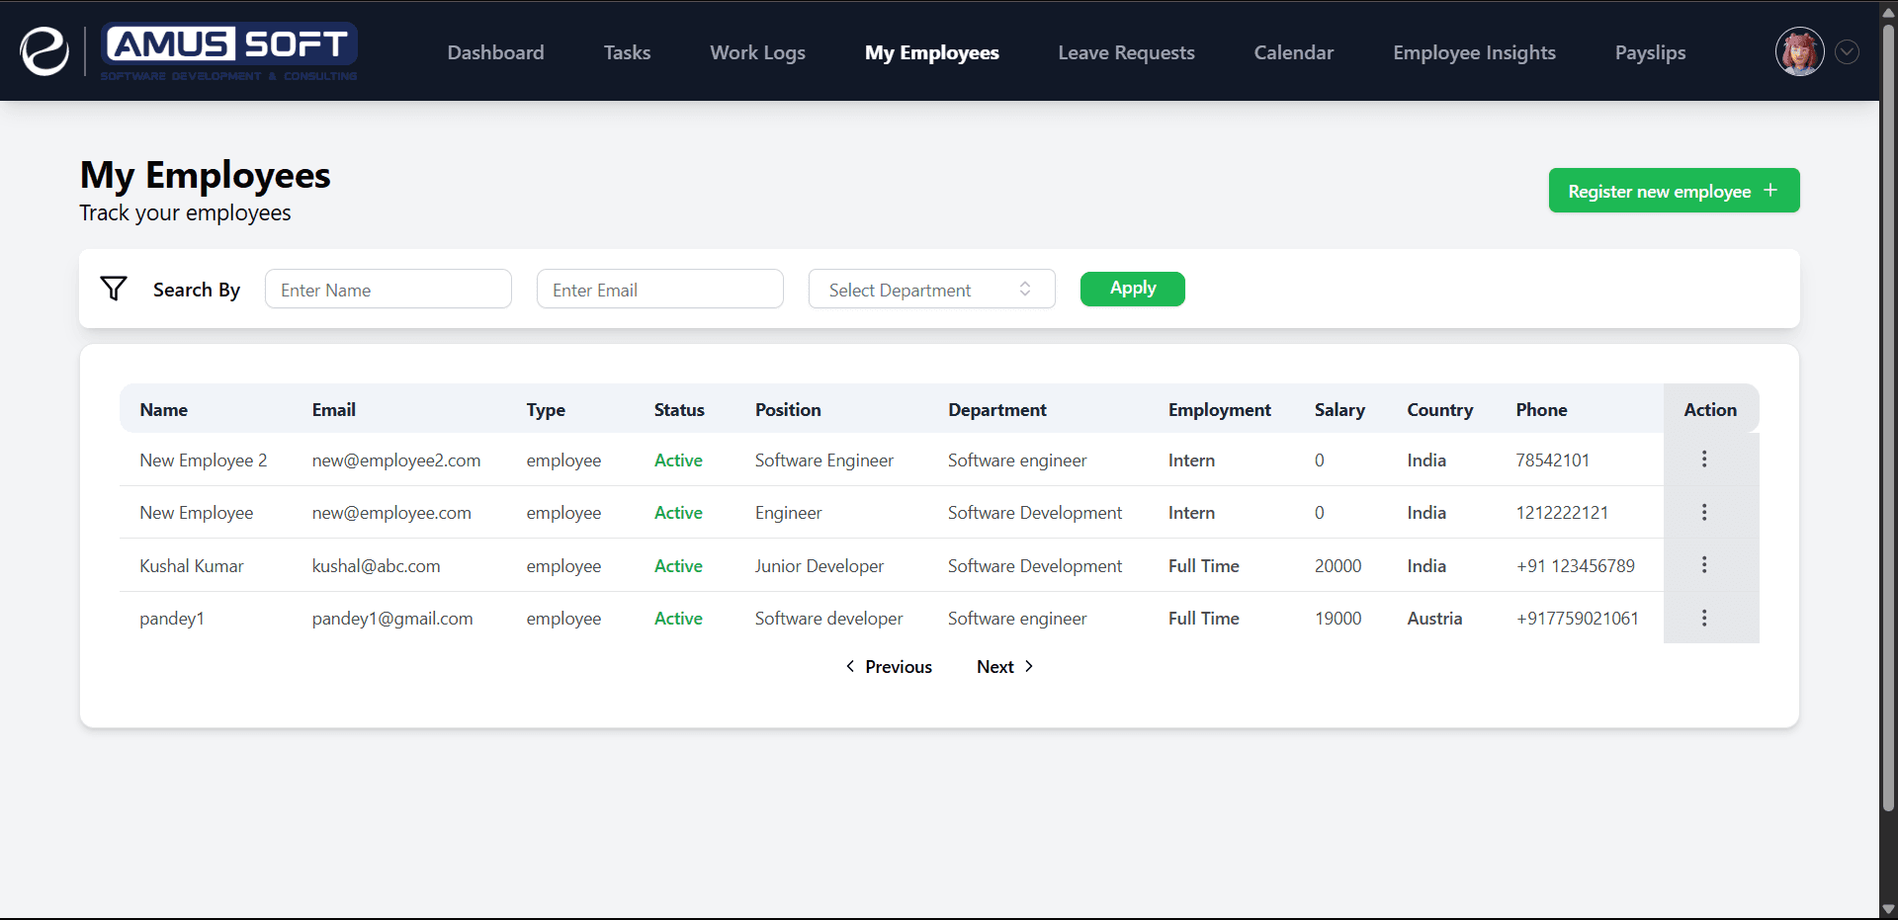Click the Search By label

coord(196,290)
